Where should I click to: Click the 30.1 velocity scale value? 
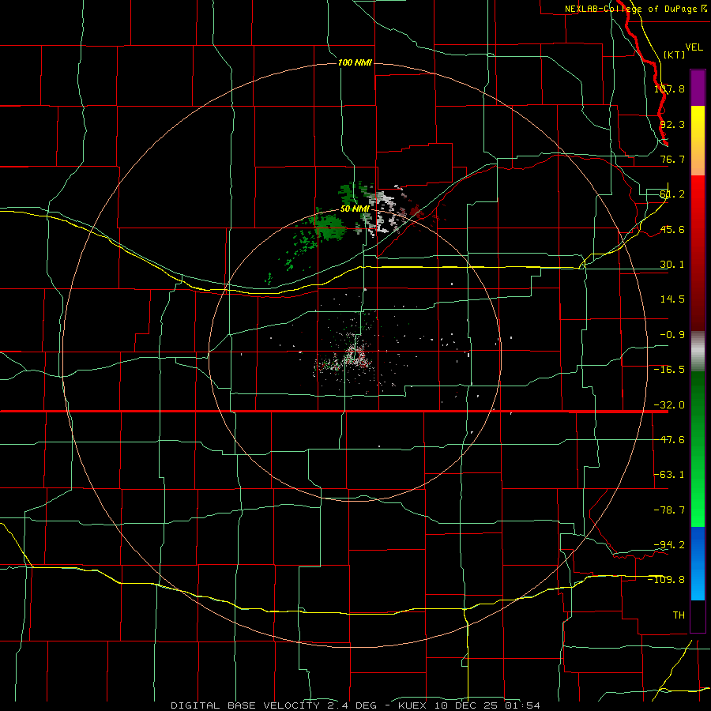[x=672, y=265]
